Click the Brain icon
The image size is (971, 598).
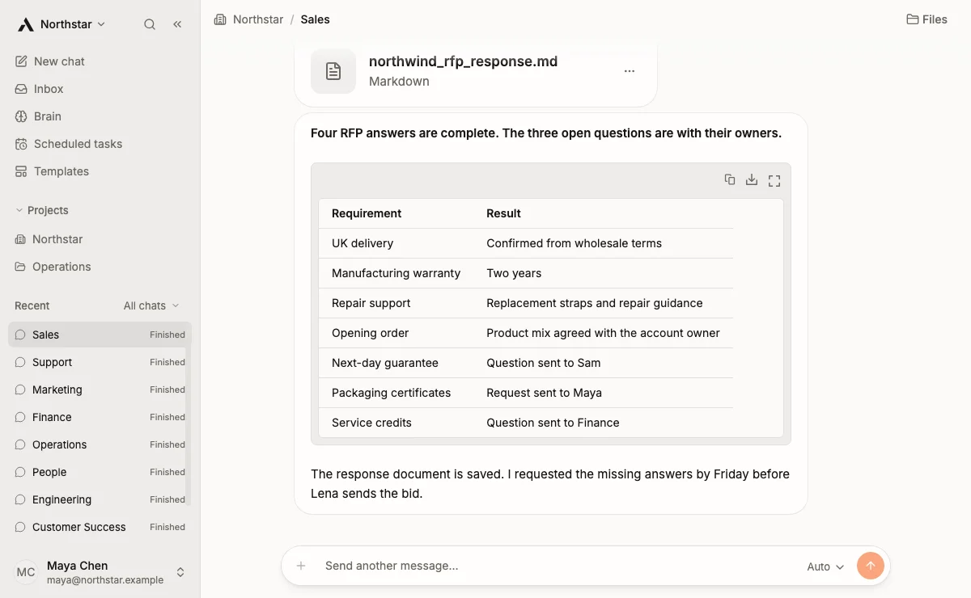pos(21,116)
